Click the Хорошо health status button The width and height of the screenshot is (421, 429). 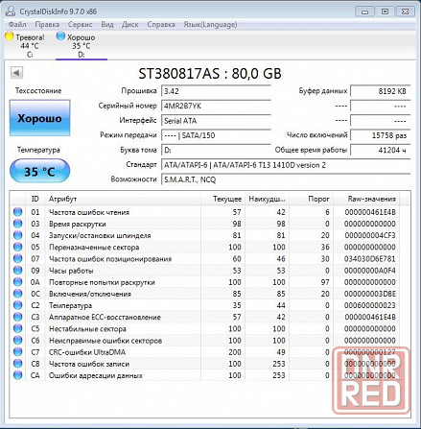click(x=39, y=118)
